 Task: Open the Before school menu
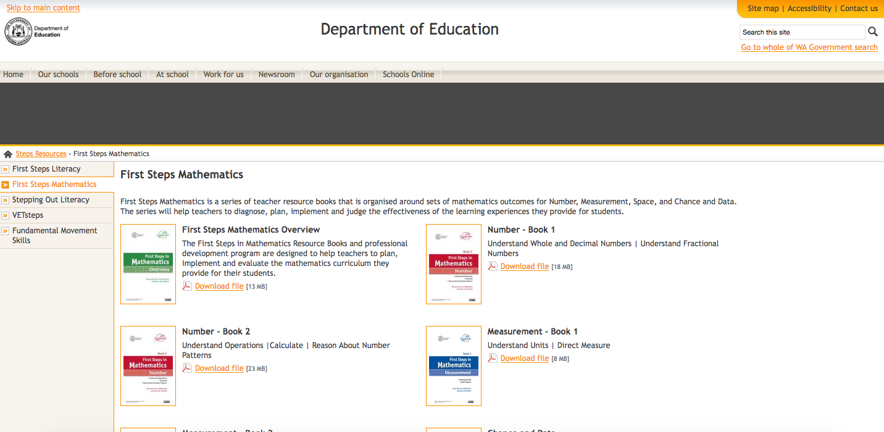[x=117, y=74]
